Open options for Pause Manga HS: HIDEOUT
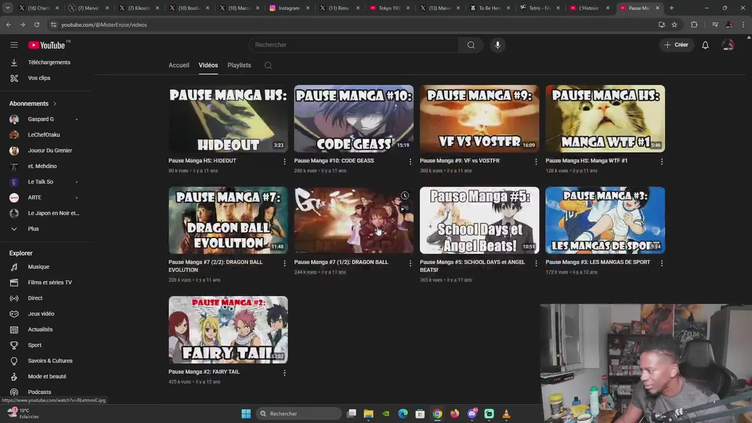The width and height of the screenshot is (752, 423). (x=284, y=162)
